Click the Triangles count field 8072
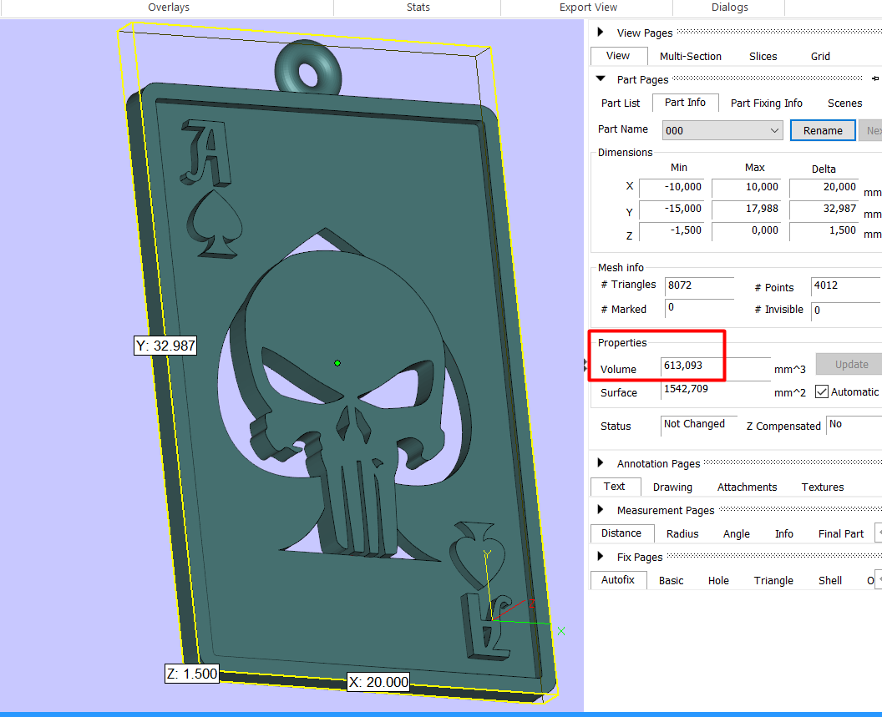 point(700,285)
